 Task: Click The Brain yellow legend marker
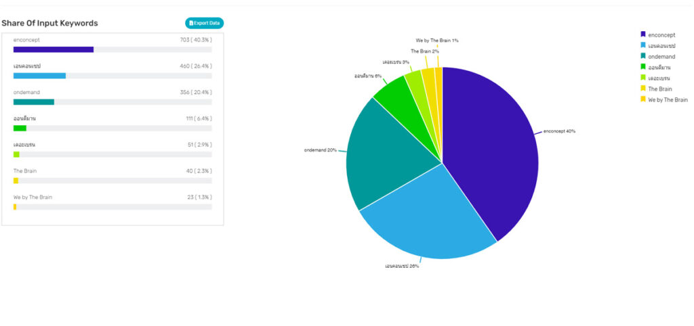pos(643,88)
